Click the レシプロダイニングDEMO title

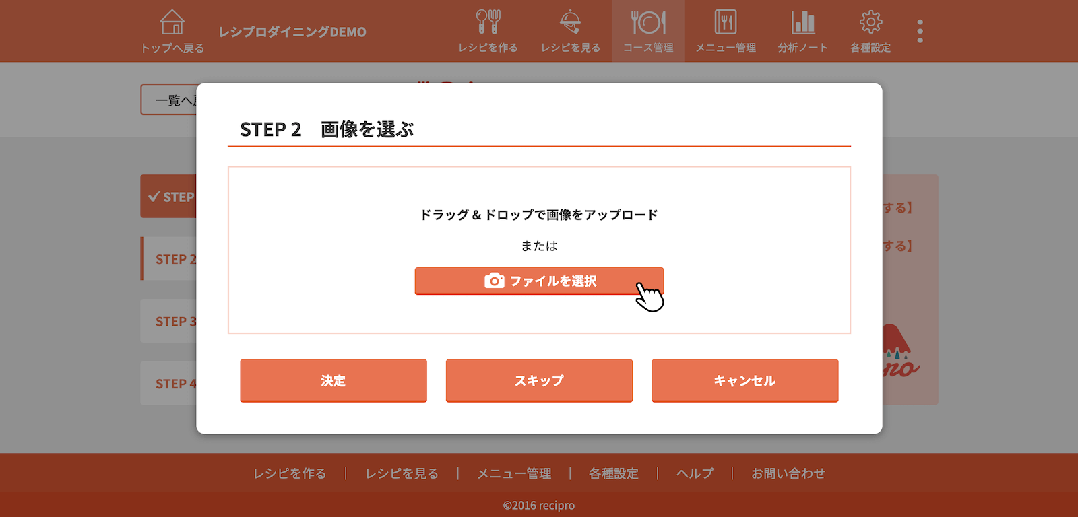[x=292, y=32]
